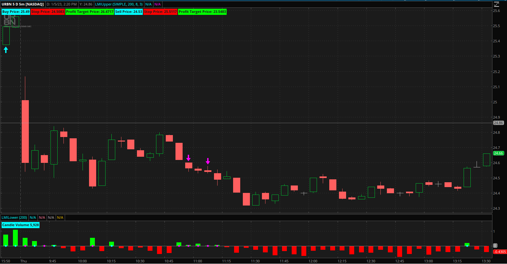Click the 11:15 time axis label

point(227,261)
